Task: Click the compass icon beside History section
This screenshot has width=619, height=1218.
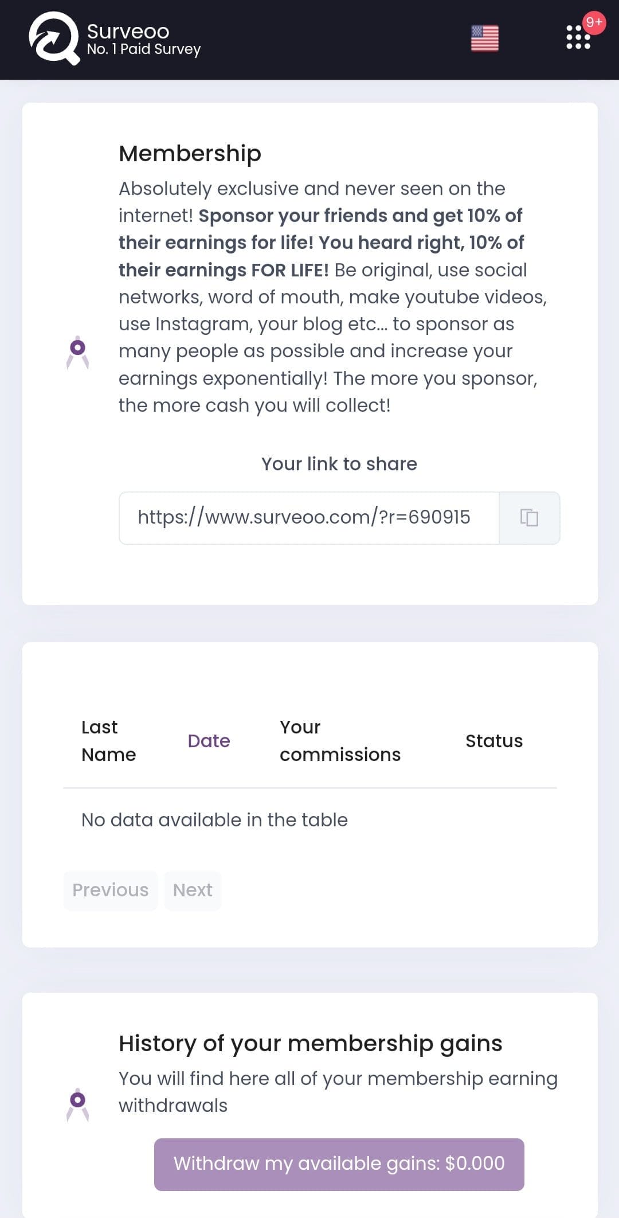Action: tap(77, 1104)
